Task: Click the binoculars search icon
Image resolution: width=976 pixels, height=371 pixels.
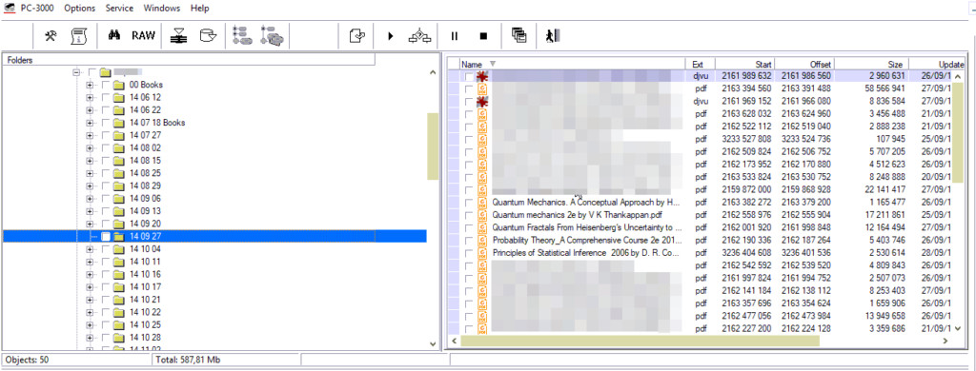Action: coord(113,36)
